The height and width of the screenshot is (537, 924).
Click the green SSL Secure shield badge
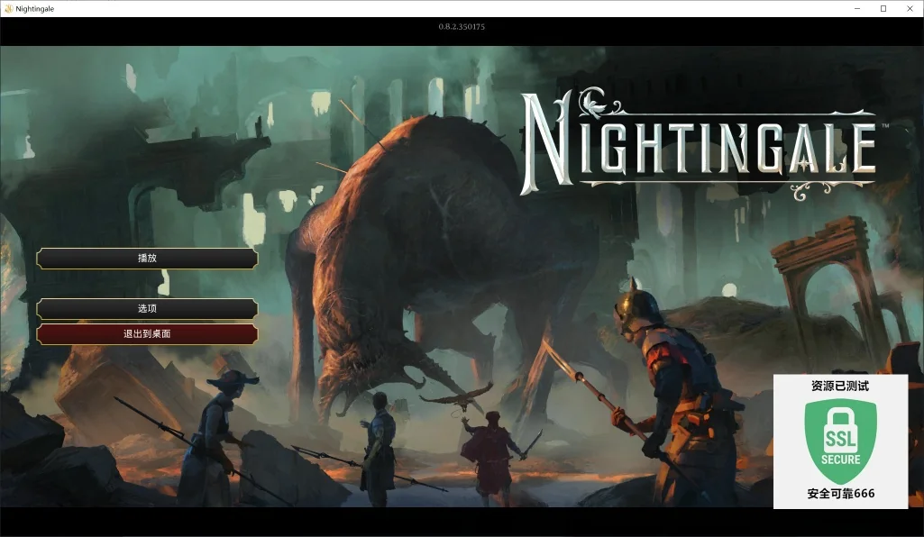click(840, 440)
